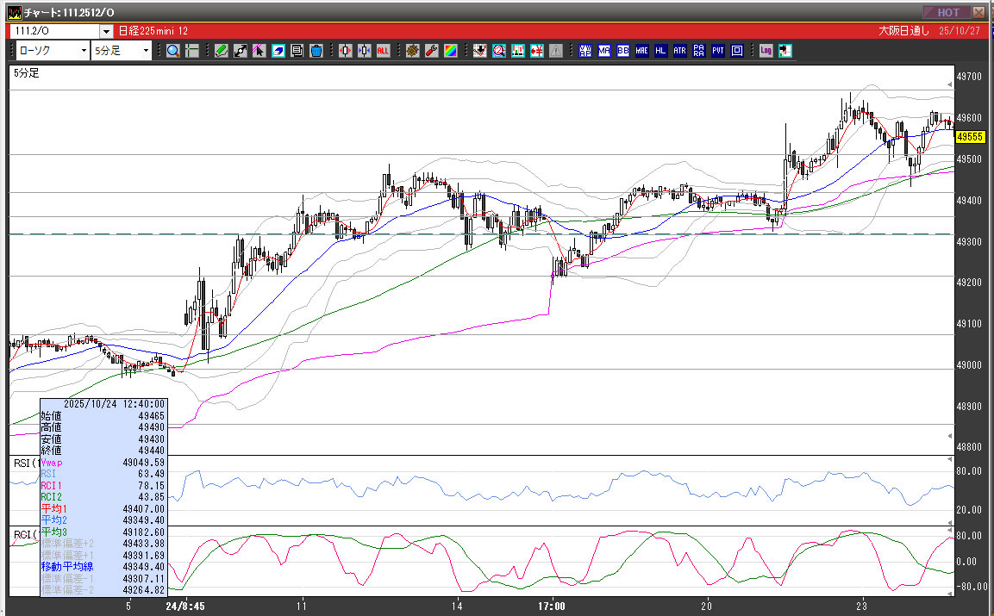The height and width of the screenshot is (616, 994).
Task: Toggle the MA moving average indicator
Action: [x=604, y=51]
